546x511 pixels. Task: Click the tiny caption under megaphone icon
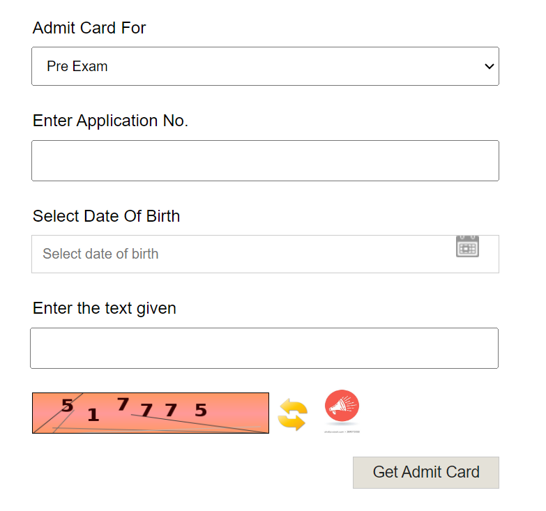[x=342, y=432]
